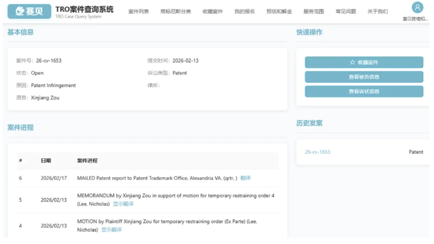Open 案件列表 menu item
Screen dimensions: 434x244
click(x=138, y=11)
